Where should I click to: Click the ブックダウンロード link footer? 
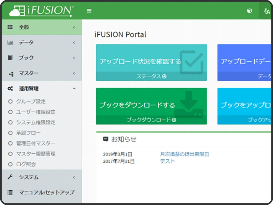[151, 120]
